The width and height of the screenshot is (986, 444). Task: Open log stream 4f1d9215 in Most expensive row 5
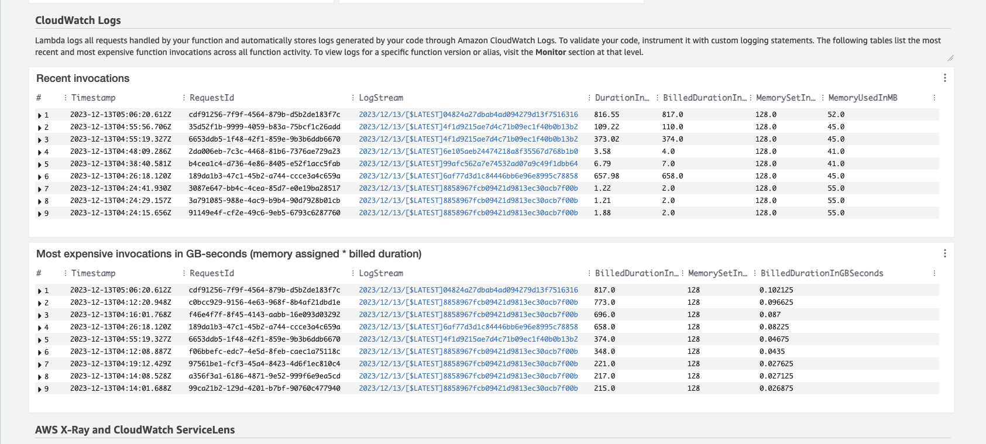click(x=468, y=339)
